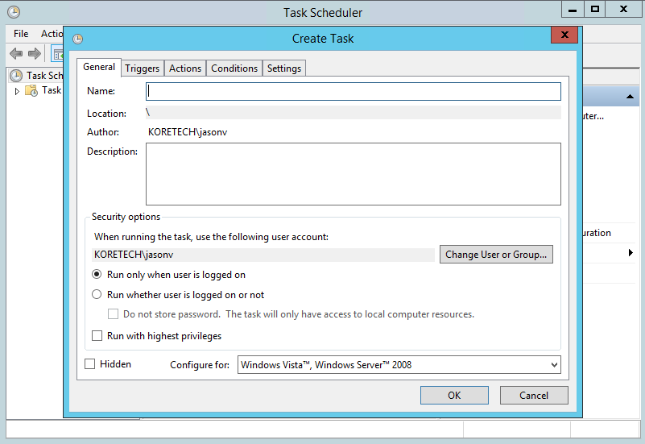Click the Create Task dialog clock icon
645x444 pixels.
[x=78, y=39]
